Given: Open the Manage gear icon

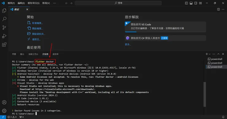Looking at the screenshot, I should (4, 111).
